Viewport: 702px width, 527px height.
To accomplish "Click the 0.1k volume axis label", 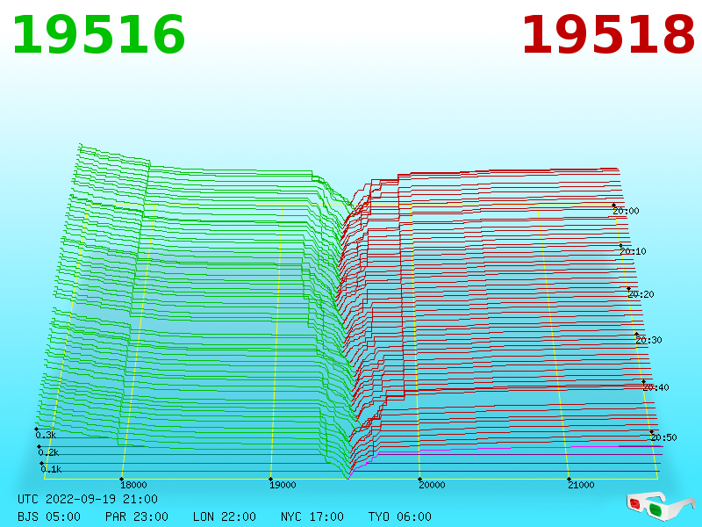I will click(x=51, y=469).
